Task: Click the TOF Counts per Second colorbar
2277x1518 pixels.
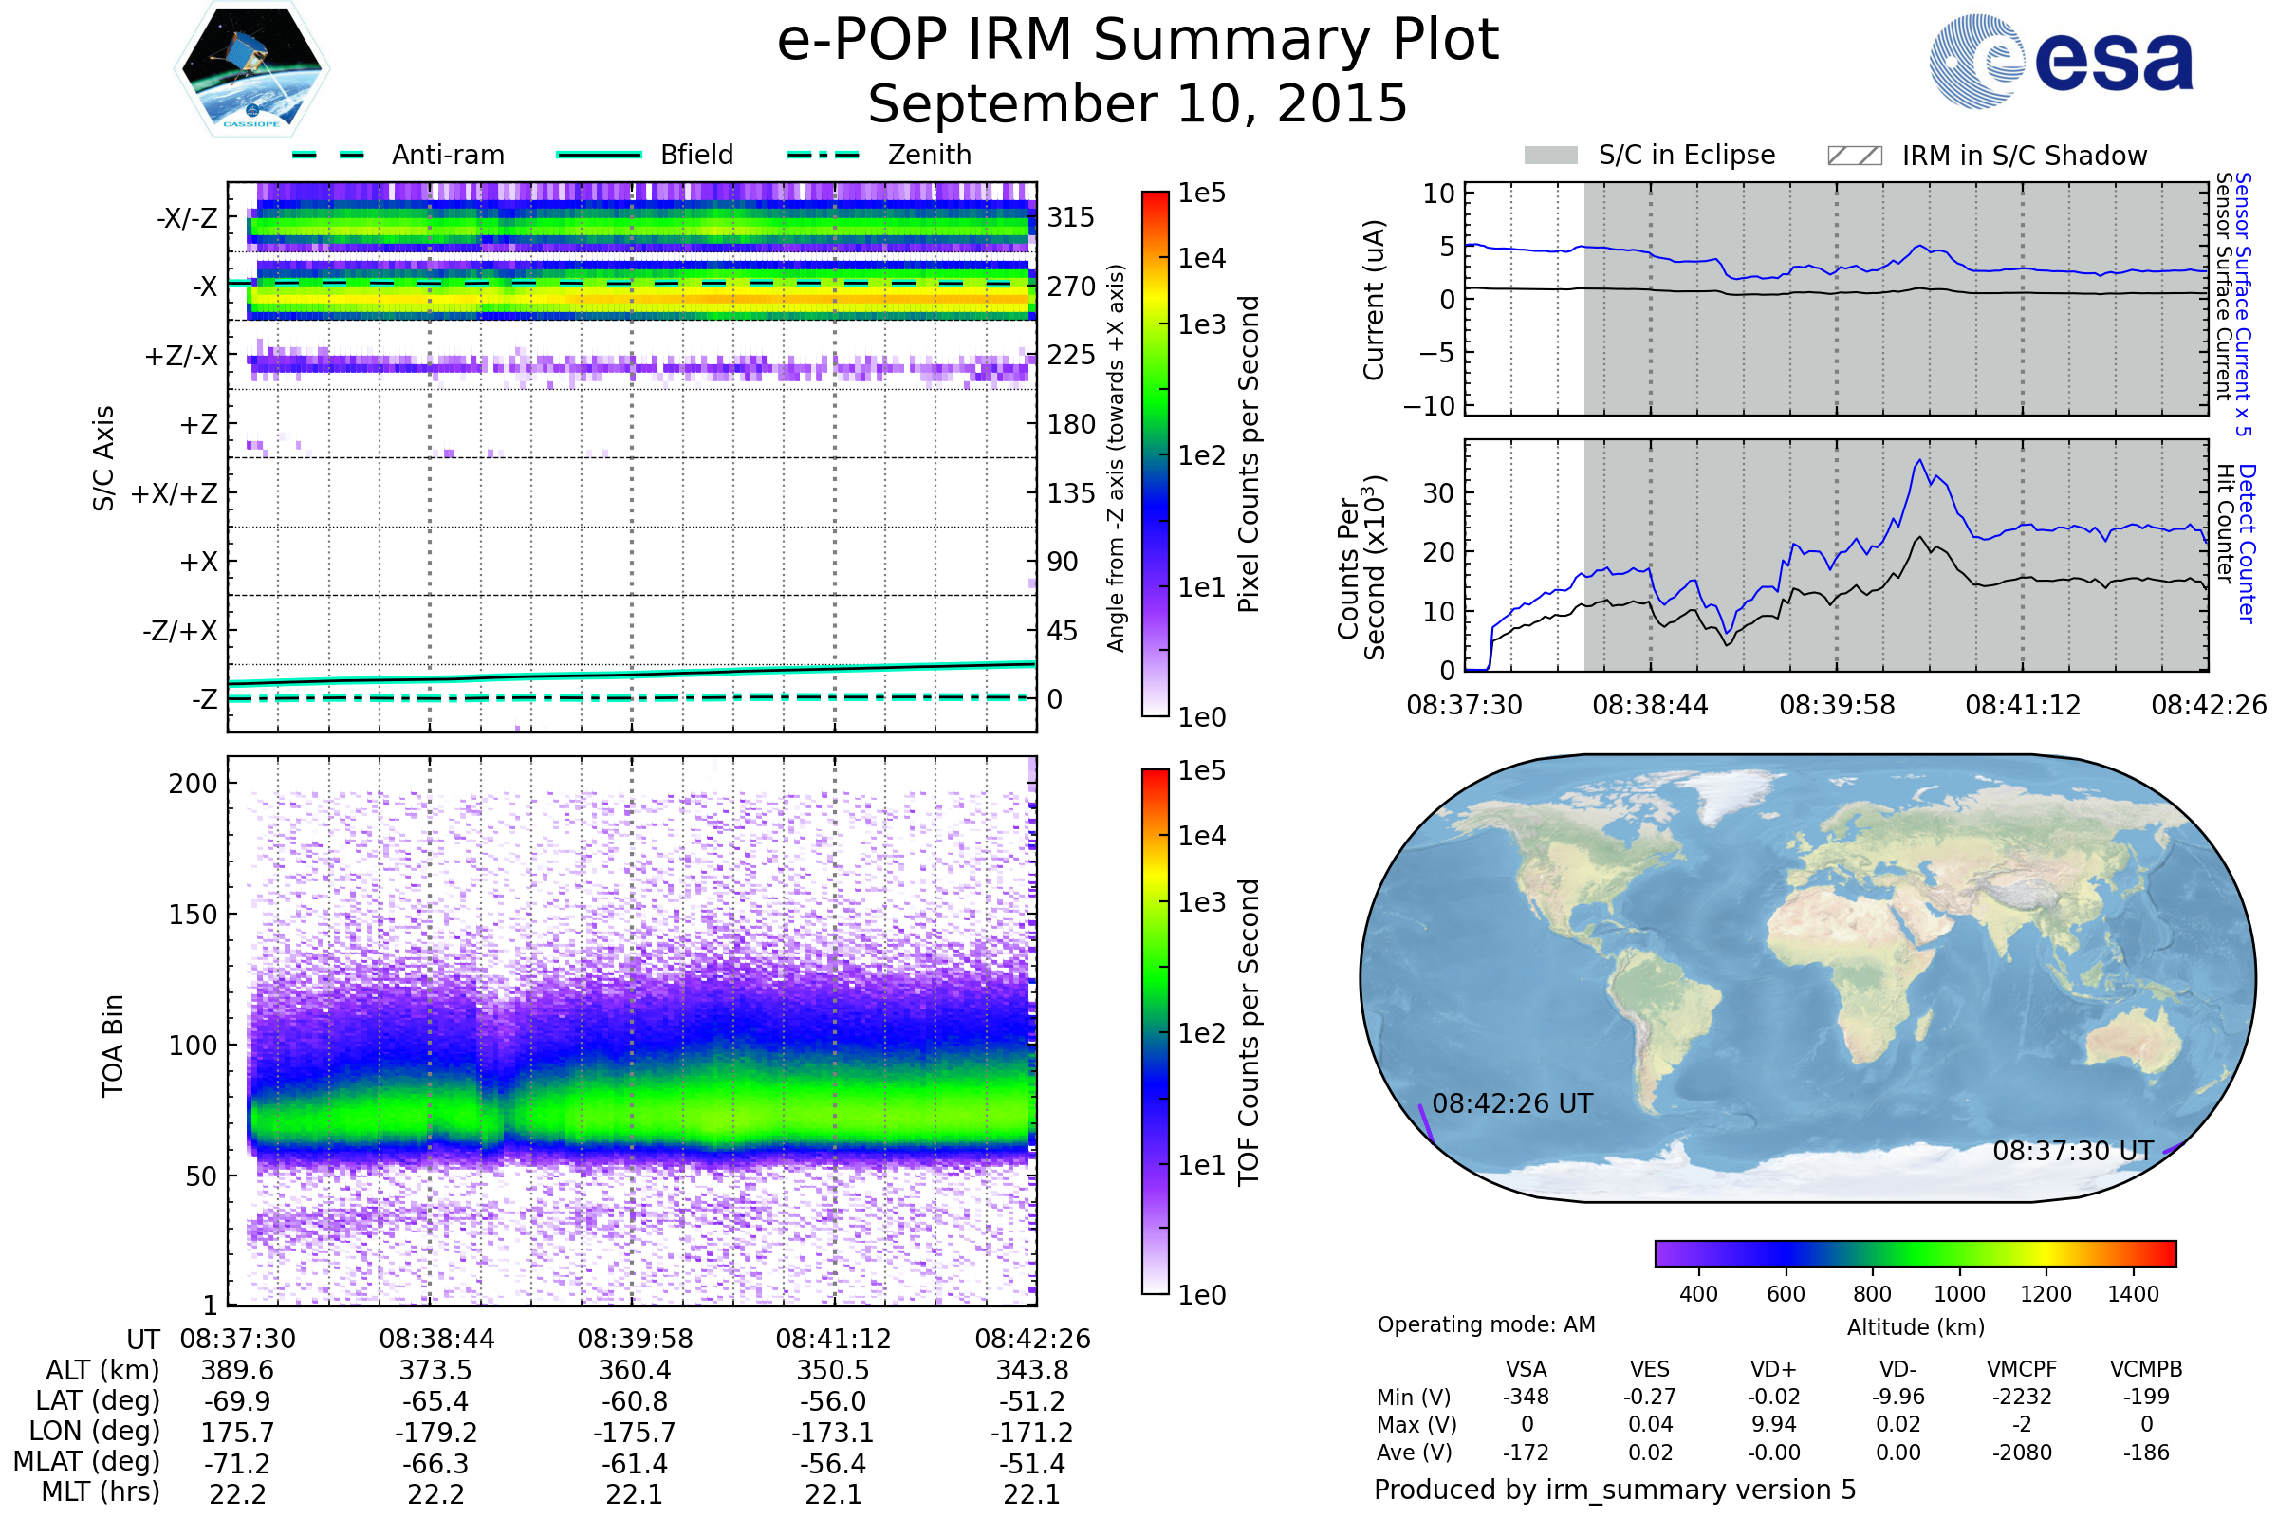Action: pos(1155,1031)
